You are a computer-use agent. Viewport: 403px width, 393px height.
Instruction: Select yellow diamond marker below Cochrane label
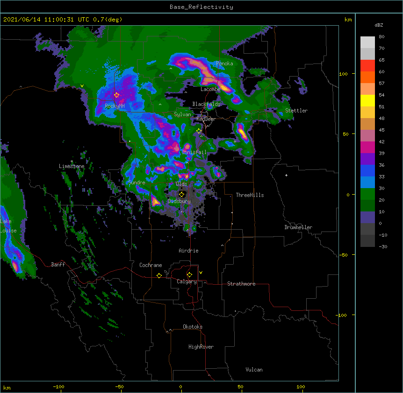tap(159, 275)
